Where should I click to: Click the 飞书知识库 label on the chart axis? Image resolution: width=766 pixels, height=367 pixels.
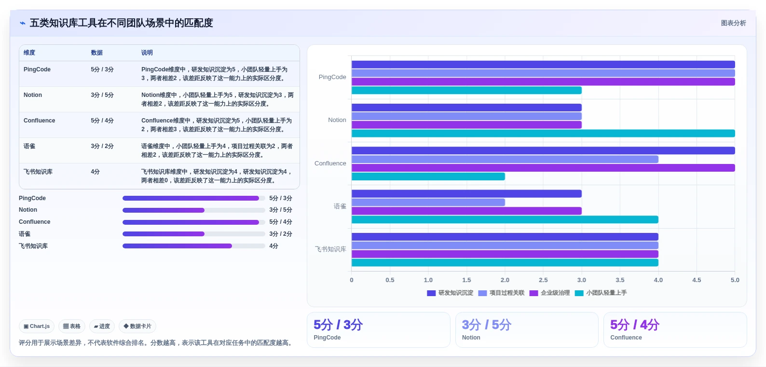coord(331,249)
